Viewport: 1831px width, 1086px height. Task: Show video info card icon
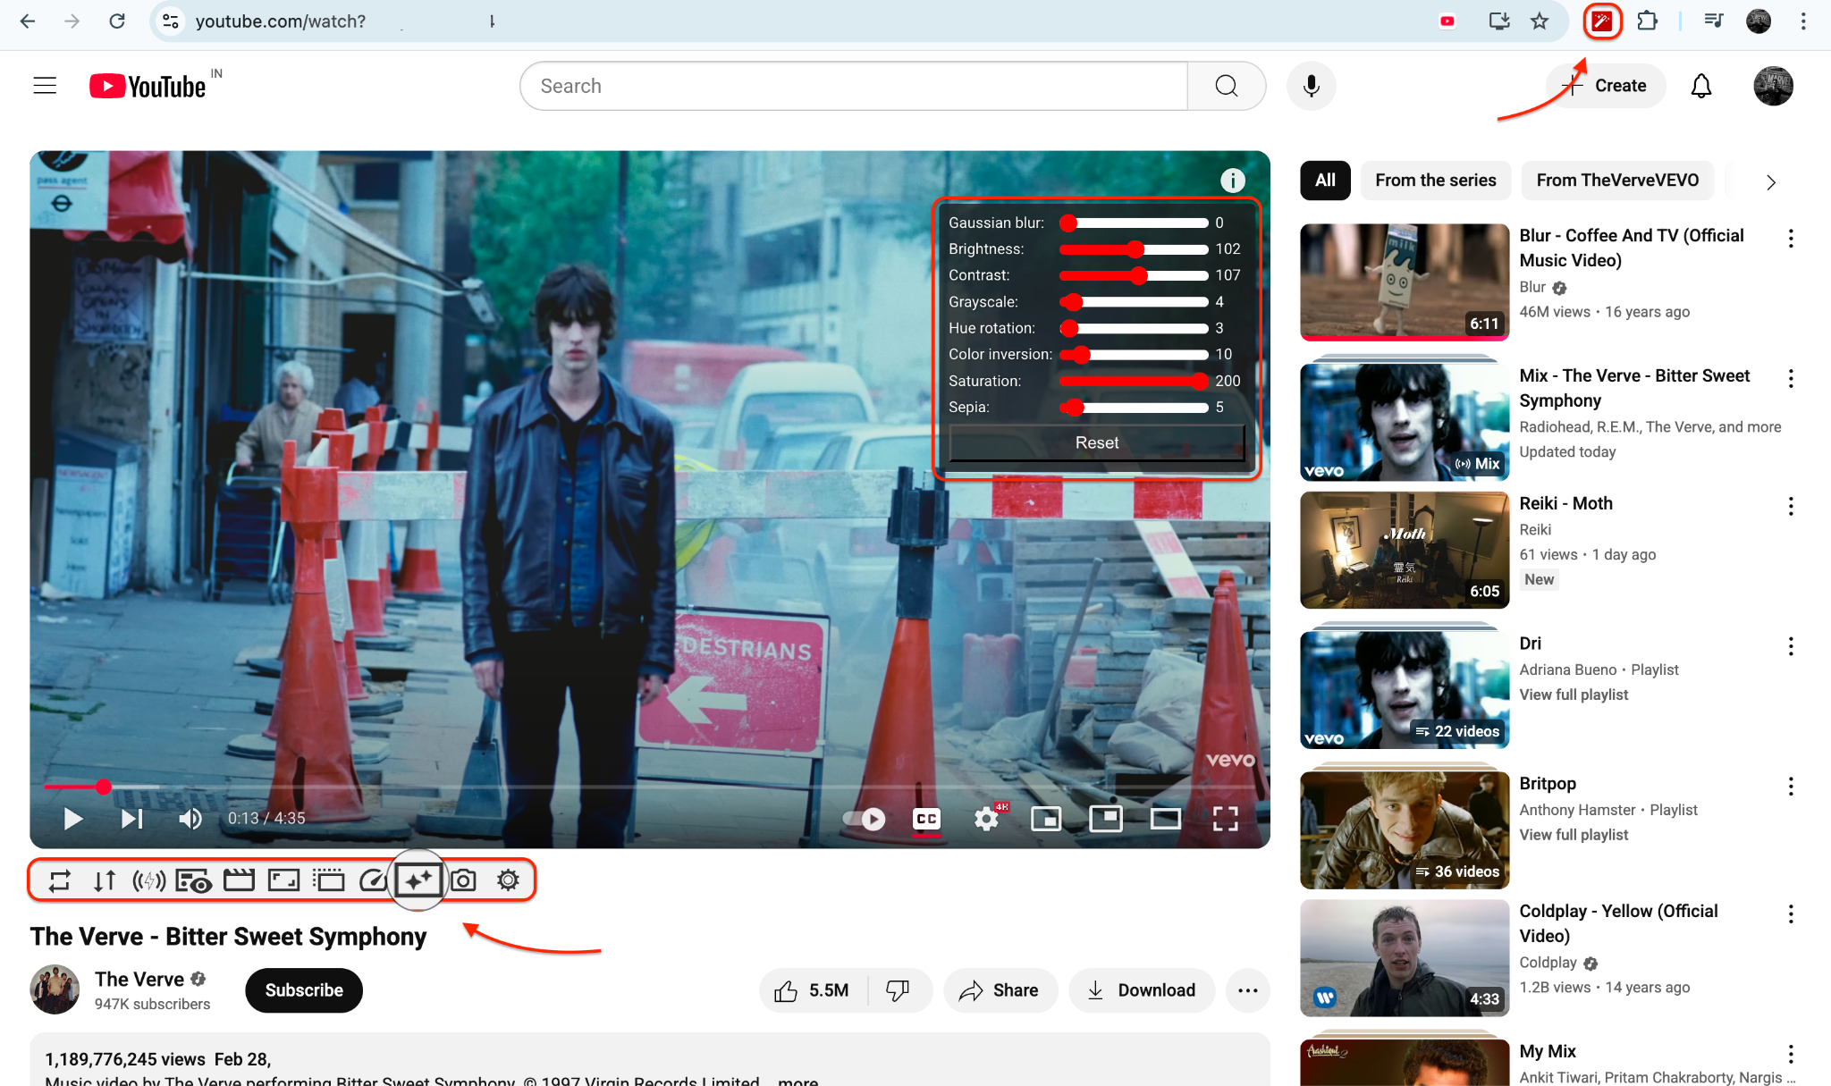point(1233,181)
